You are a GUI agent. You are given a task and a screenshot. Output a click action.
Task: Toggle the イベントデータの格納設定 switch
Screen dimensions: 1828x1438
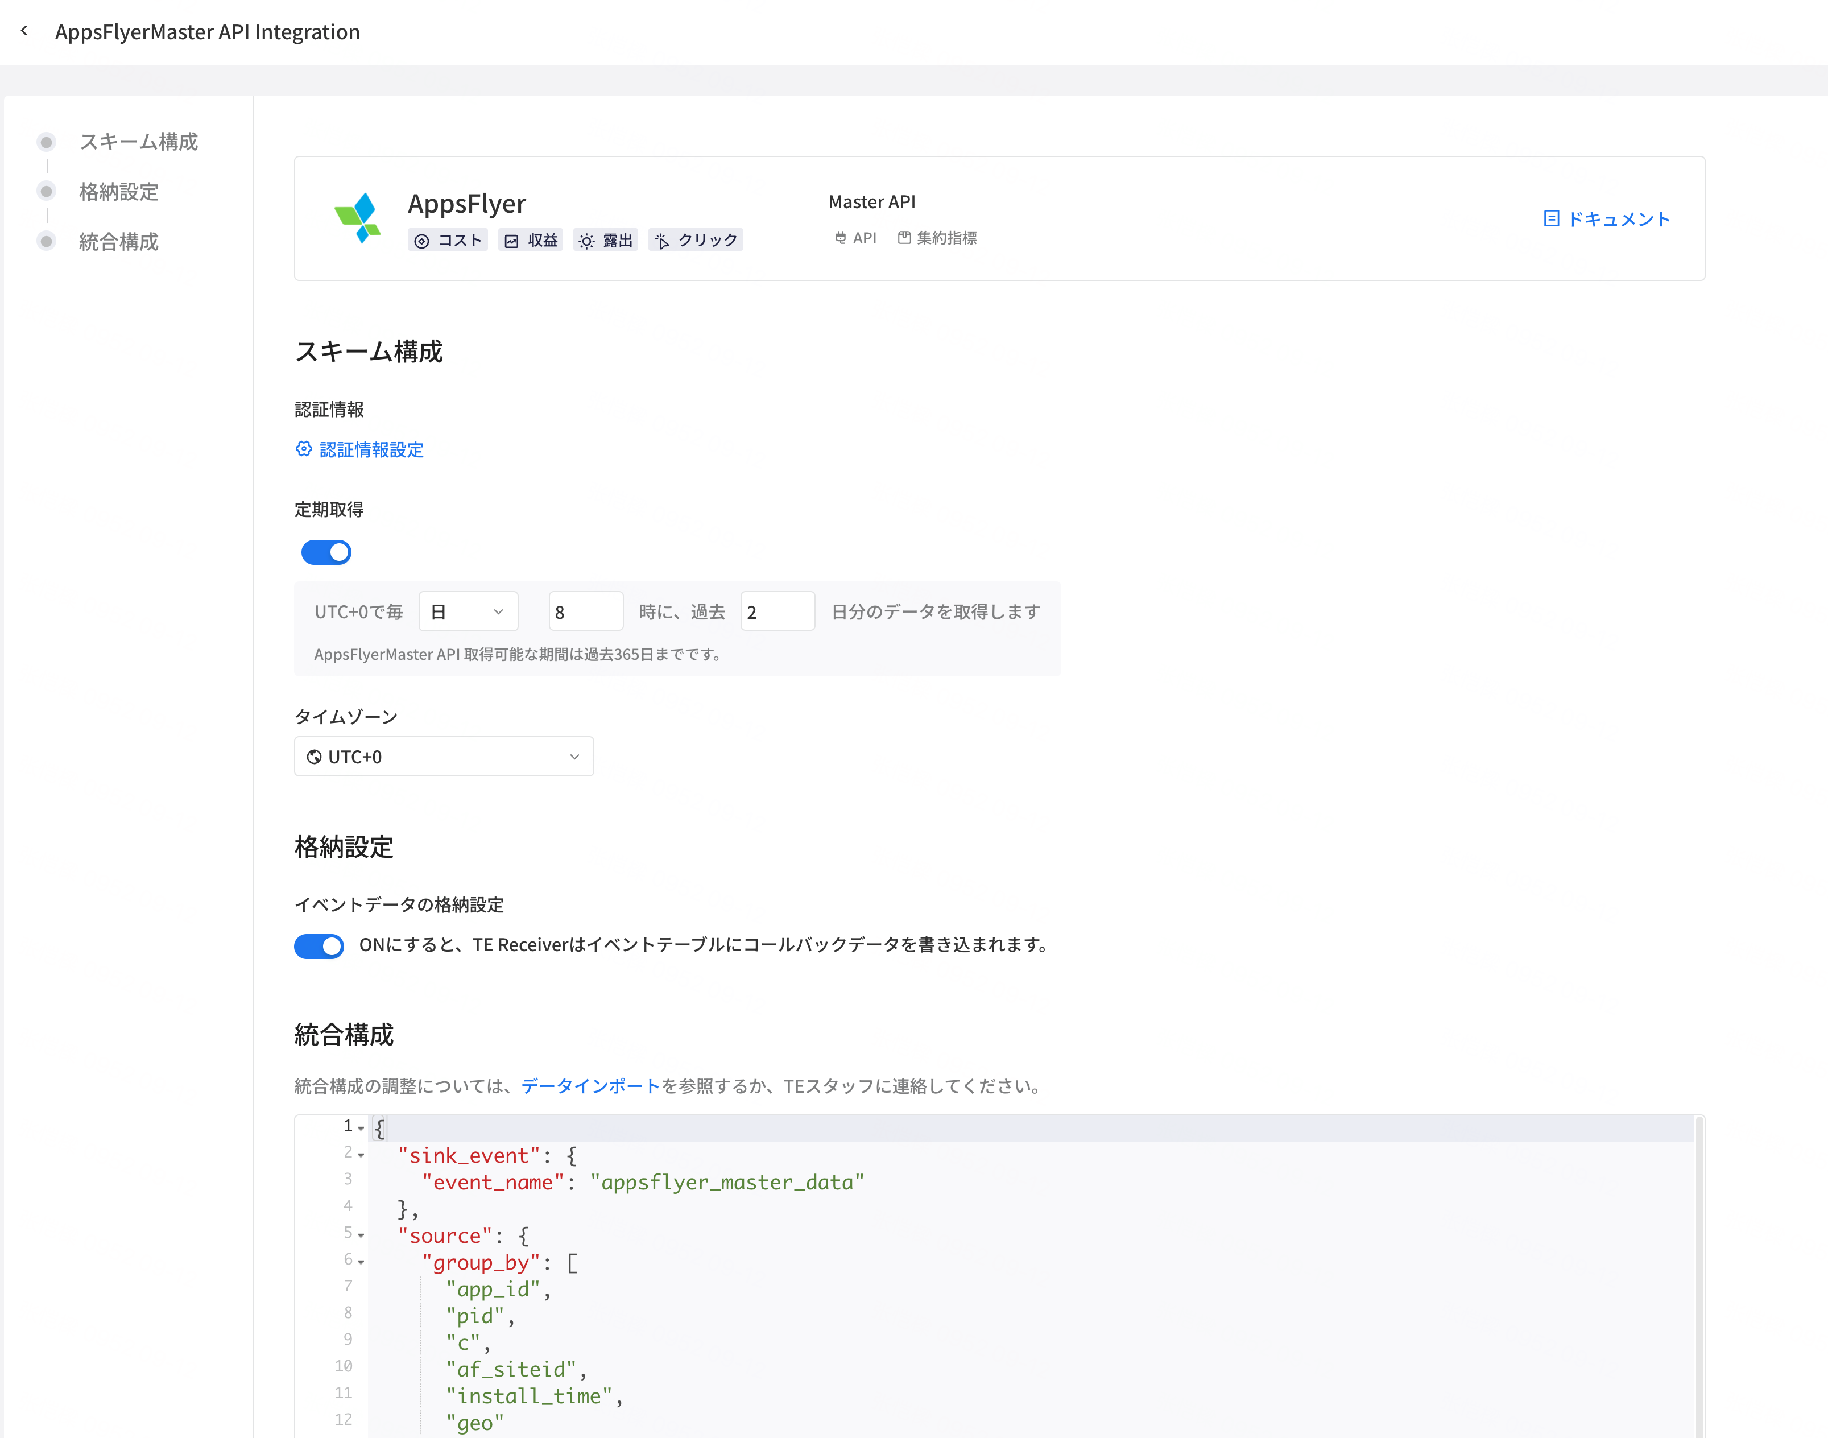coord(319,945)
